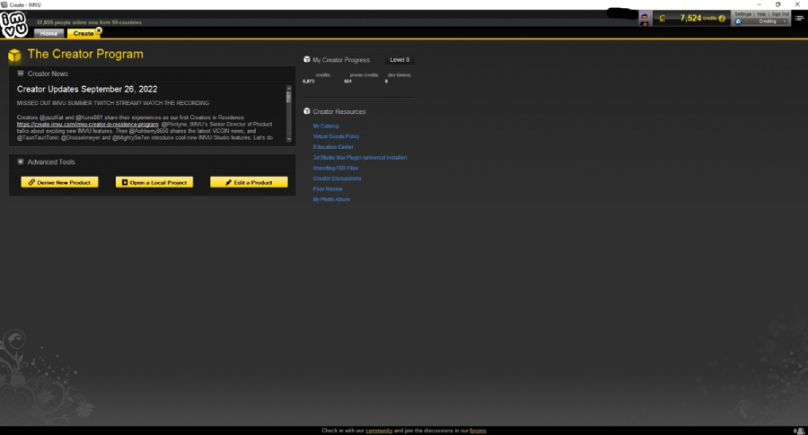Click the 7,524 credits balance
The height and width of the screenshot is (435, 808).
click(x=698, y=18)
